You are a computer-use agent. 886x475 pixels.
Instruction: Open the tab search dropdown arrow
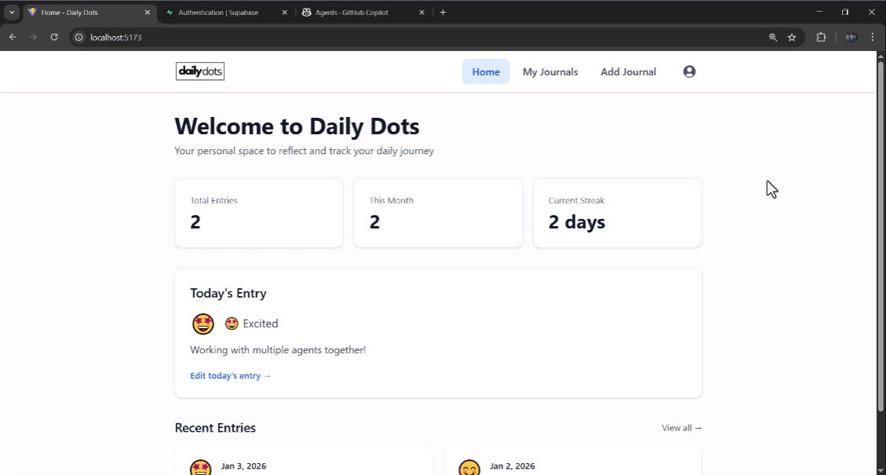11,12
